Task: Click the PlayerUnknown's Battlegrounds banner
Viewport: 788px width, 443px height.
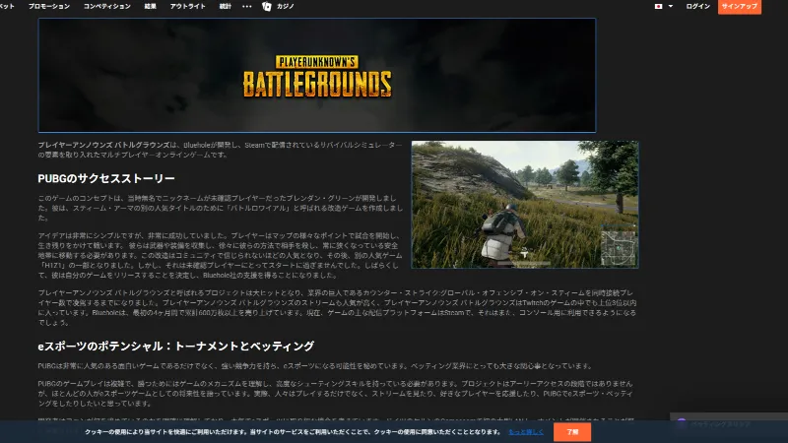Action: (317, 76)
